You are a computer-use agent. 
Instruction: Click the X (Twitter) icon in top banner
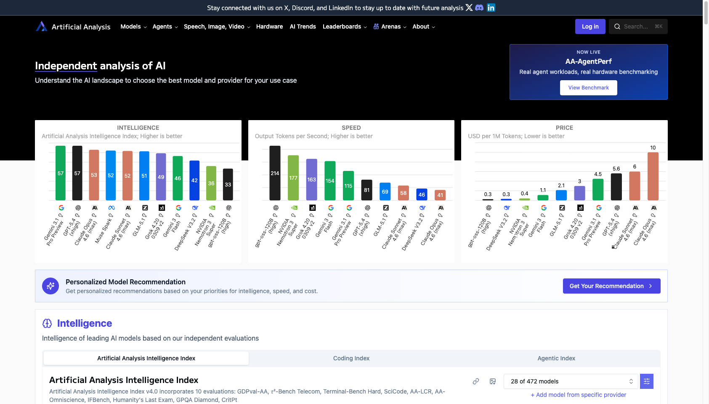point(469,8)
